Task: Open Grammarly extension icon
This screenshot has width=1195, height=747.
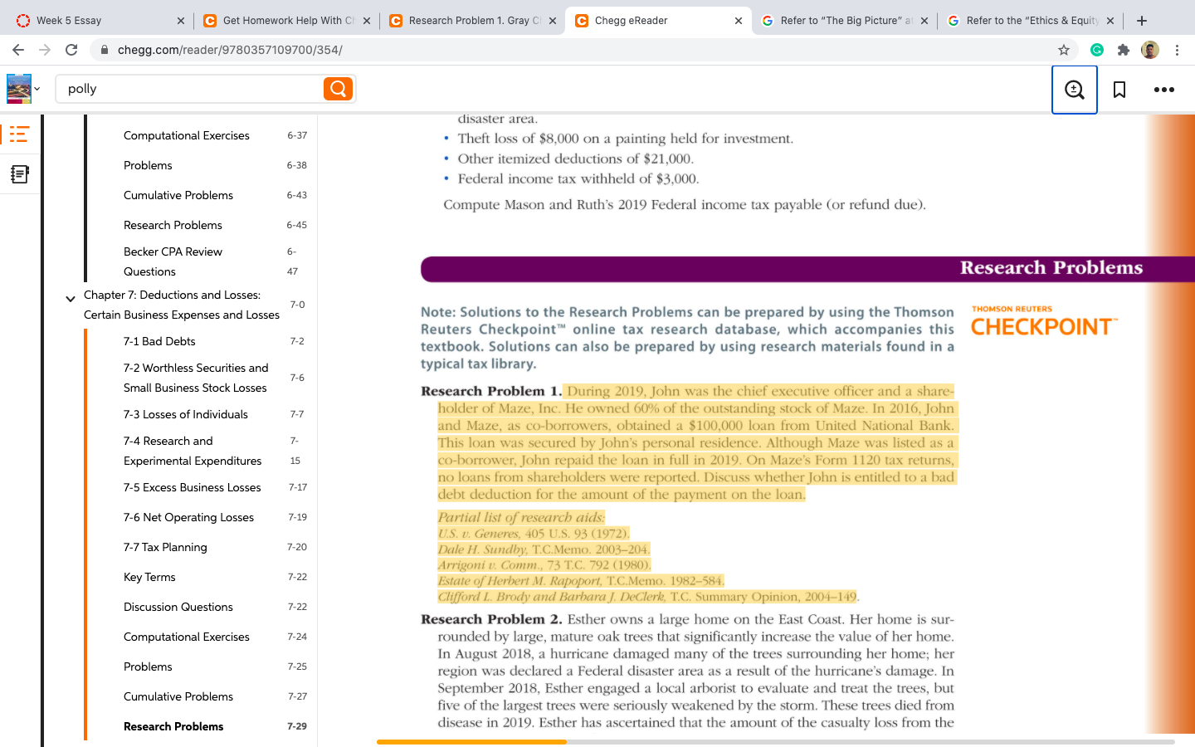Action: 1097,50
